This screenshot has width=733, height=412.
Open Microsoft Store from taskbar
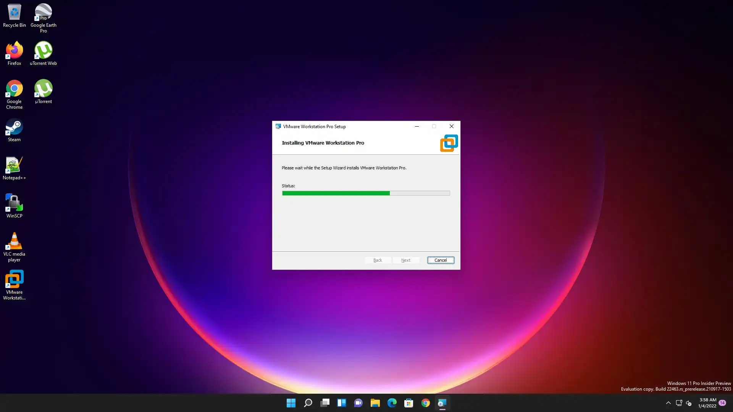pos(408,403)
